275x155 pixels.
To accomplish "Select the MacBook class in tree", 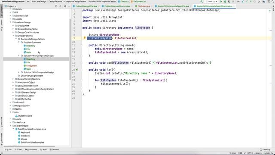I will tap(25, 136).
